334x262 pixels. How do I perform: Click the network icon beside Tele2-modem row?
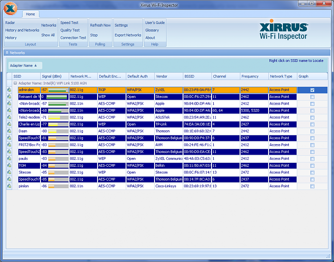[9, 117]
